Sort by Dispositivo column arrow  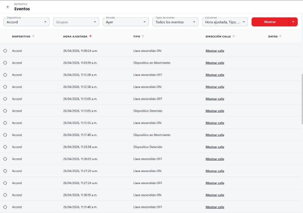(x=33, y=36)
